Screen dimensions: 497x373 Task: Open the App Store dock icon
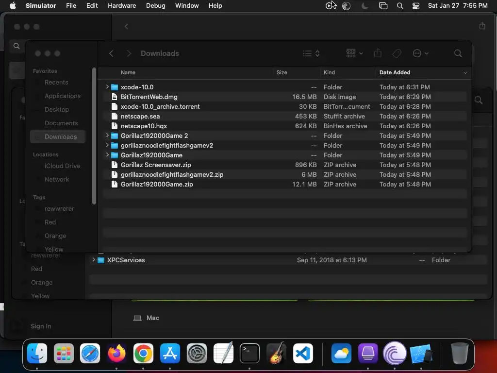click(170, 354)
